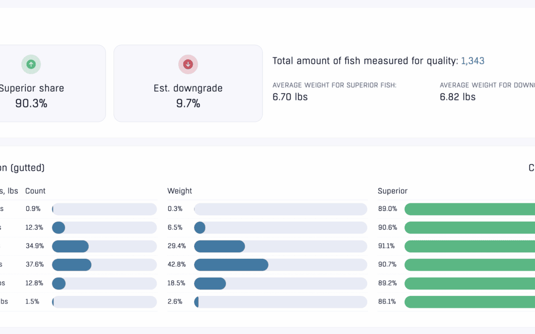Select the Est. downgrade 9.7% value
535x334 pixels.
pos(188,103)
